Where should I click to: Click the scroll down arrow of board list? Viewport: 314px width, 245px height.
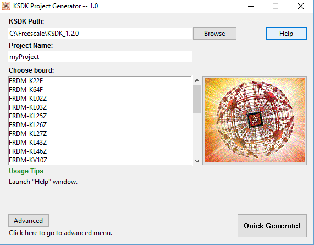point(197,161)
